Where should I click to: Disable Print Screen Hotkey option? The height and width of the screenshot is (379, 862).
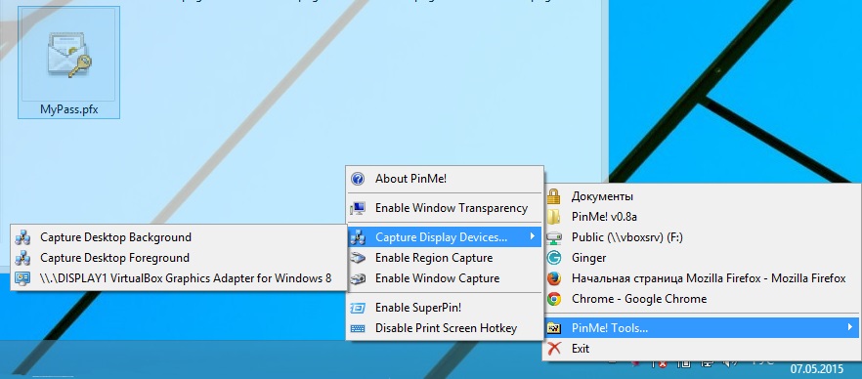[x=445, y=328]
